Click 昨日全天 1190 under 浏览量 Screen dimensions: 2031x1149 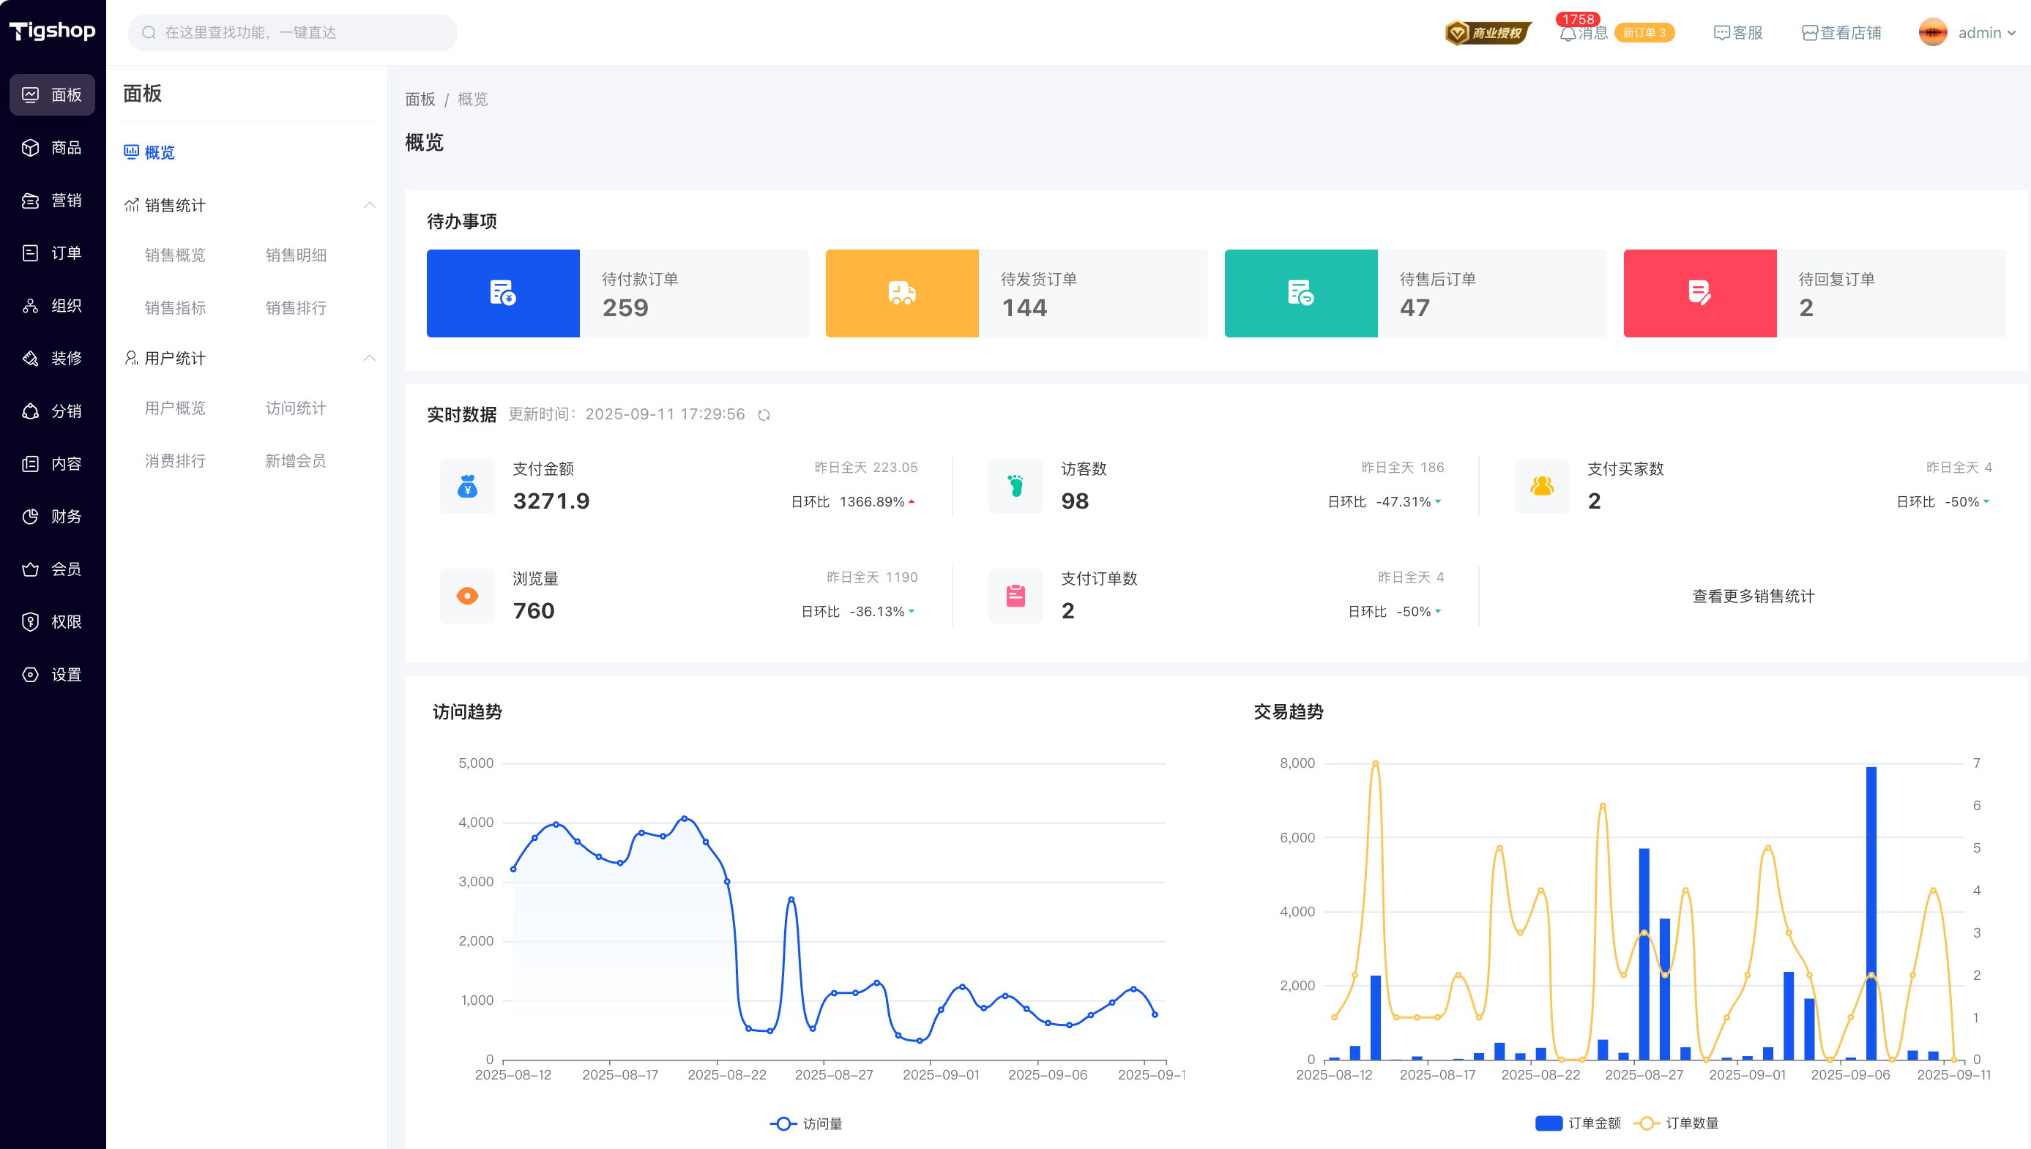pos(871,577)
